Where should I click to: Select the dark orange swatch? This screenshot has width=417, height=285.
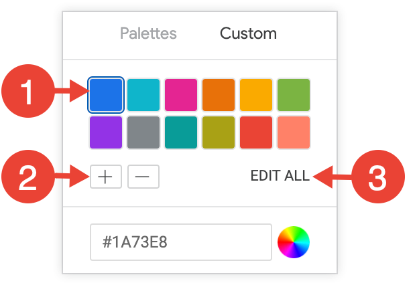coord(219,95)
